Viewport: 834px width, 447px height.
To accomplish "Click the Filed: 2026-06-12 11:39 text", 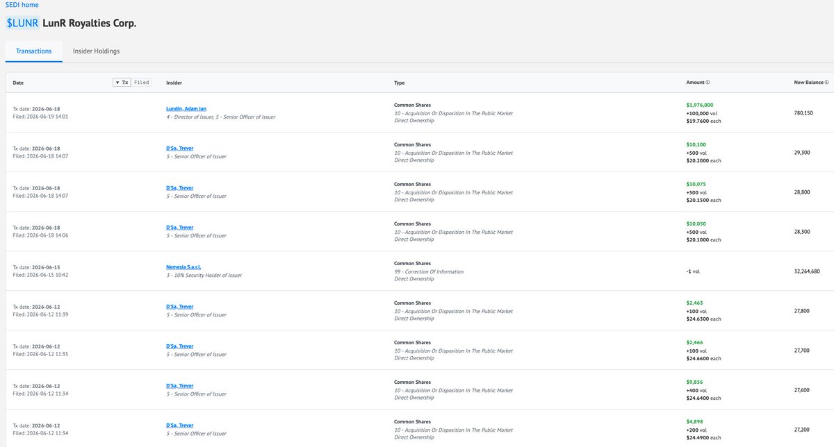I will pos(40,314).
